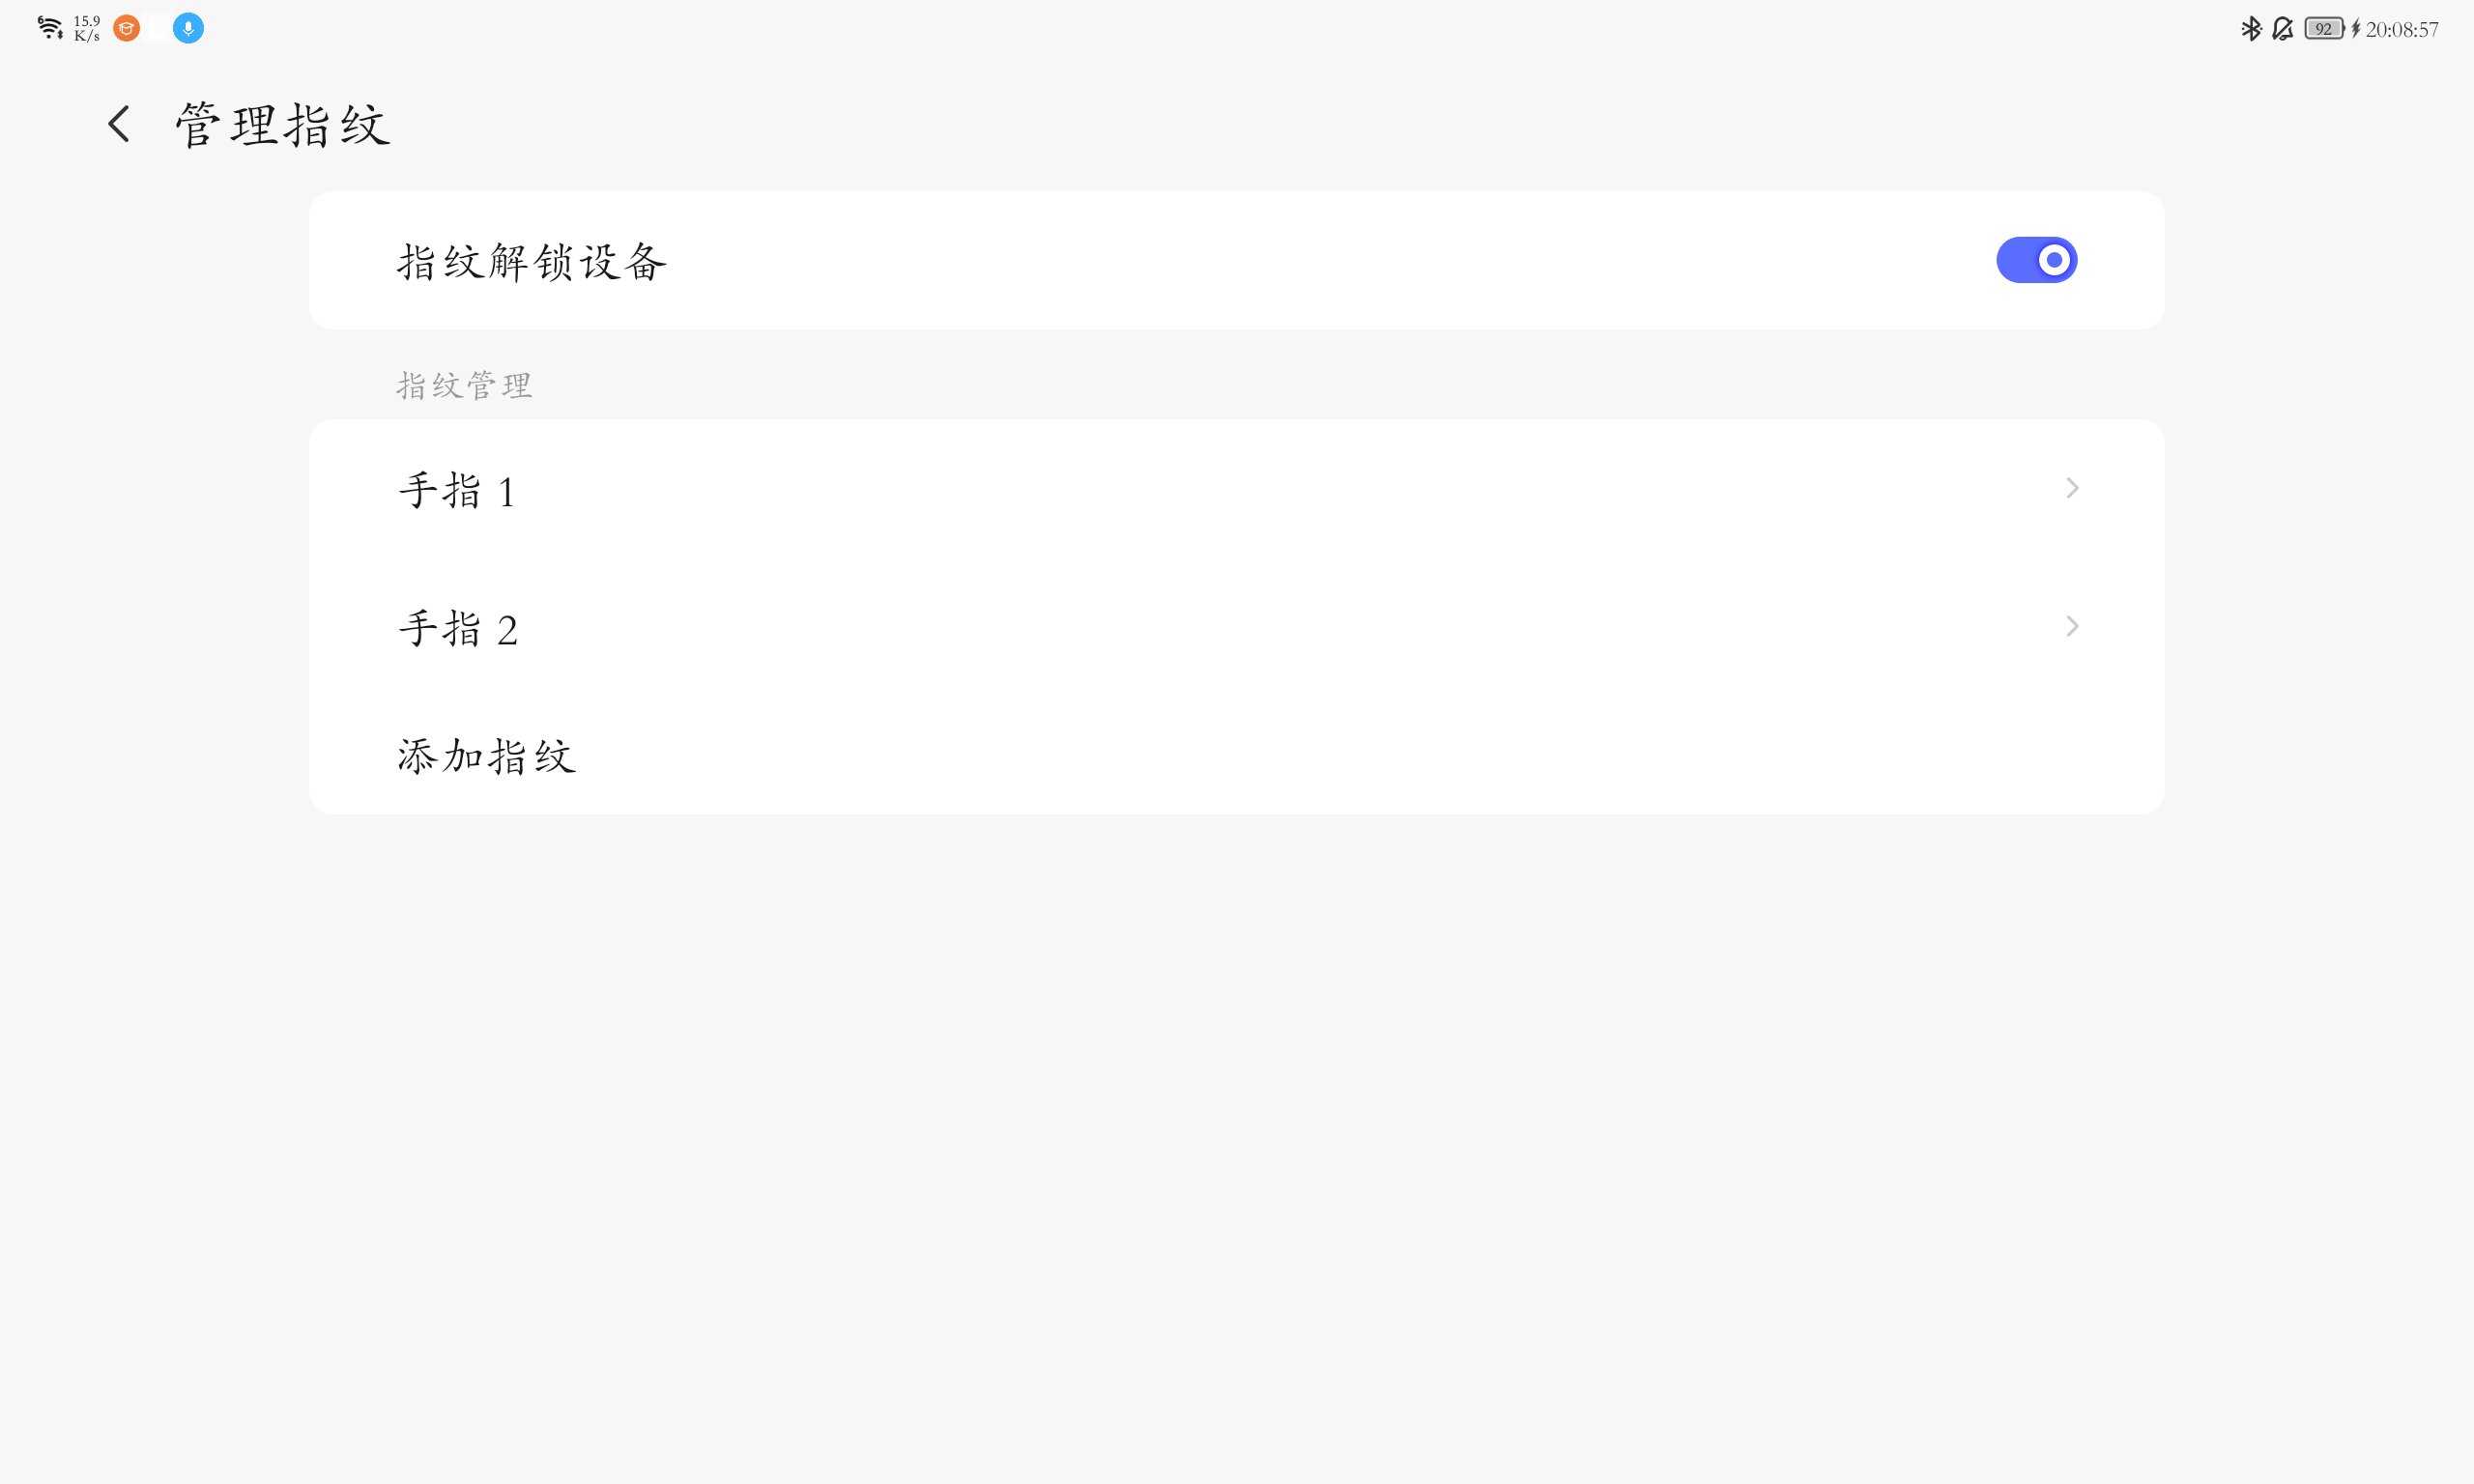Tap the muted bell notification icon
2474x1484 pixels.
tap(2283, 29)
